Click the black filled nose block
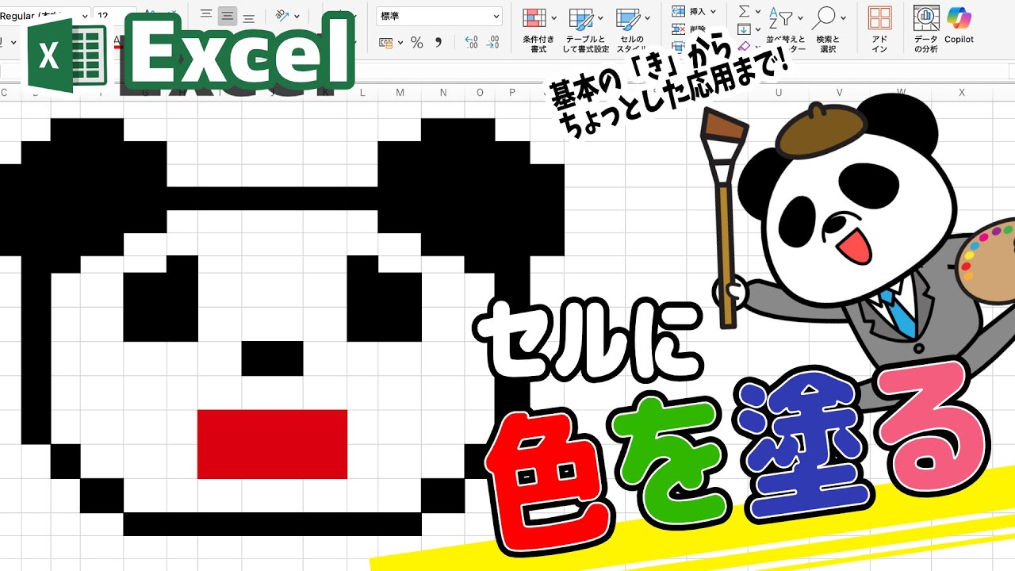This screenshot has height=571, width=1015. (x=272, y=358)
